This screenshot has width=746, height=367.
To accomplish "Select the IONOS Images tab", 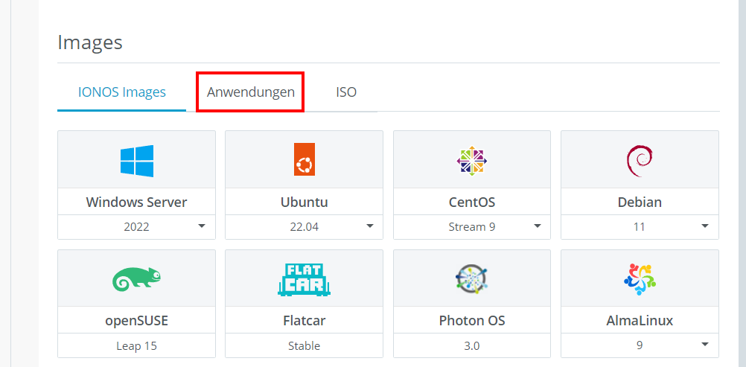I will pos(122,92).
